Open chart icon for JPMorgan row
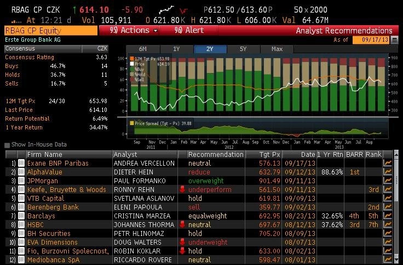Screen dimensions: 403x265 388,181
